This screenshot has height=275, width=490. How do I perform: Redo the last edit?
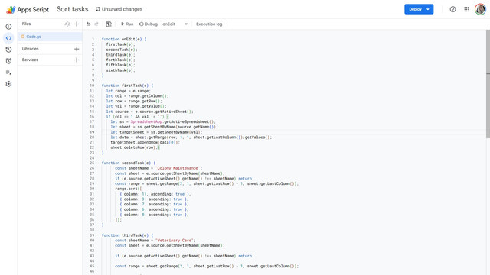click(x=96, y=24)
